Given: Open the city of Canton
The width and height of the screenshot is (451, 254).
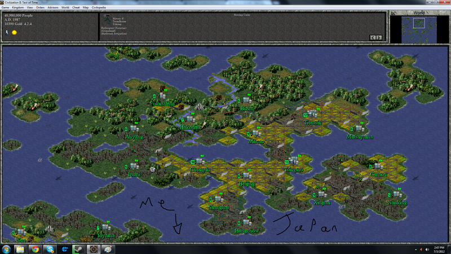Looking at the screenshot, I should click(378, 166).
